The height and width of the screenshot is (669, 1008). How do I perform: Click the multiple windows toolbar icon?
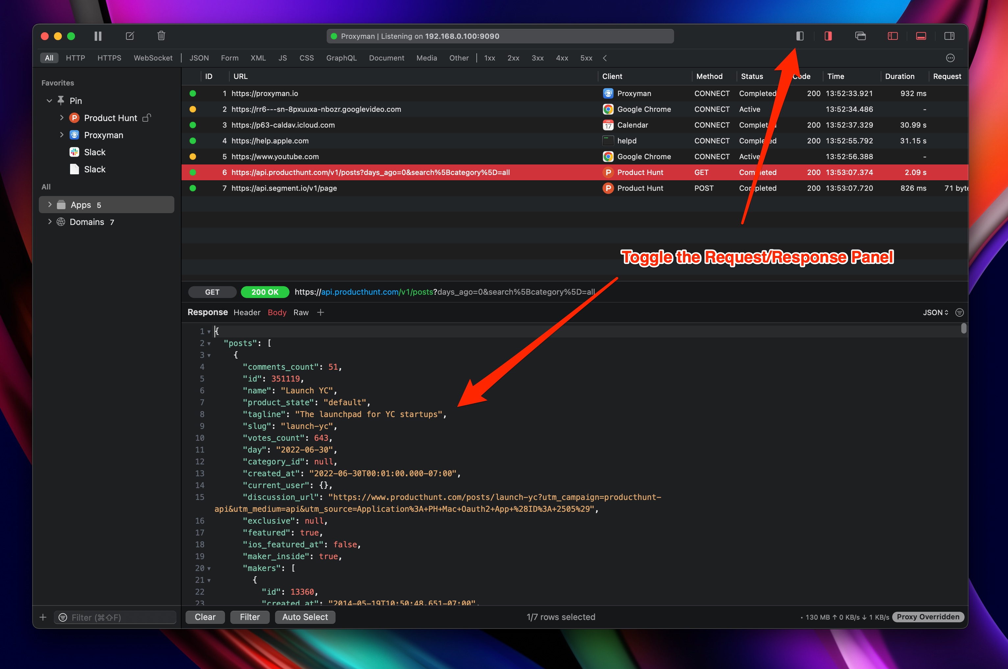[x=860, y=36]
